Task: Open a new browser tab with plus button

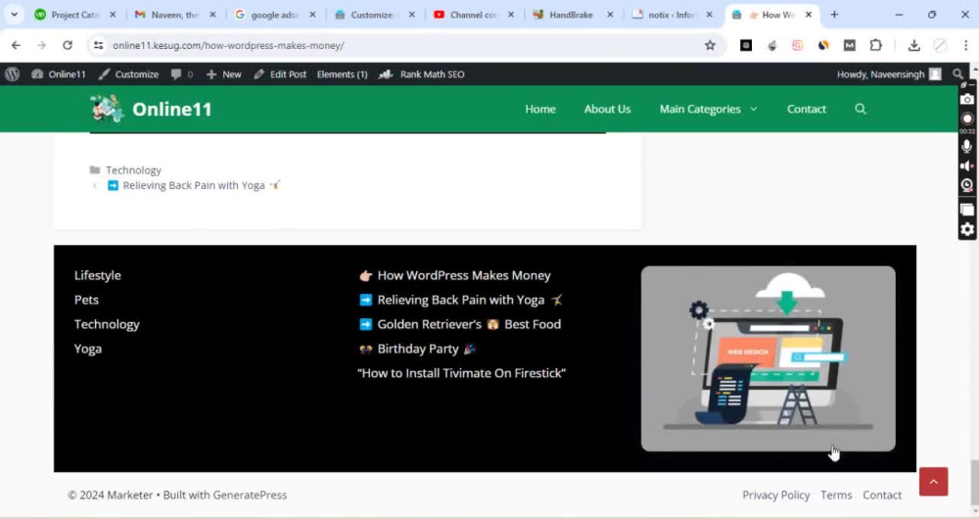Action: pyautogui.click(x=834, y=15)
